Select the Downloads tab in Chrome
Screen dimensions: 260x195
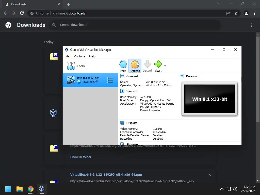(x=32, y=4)
